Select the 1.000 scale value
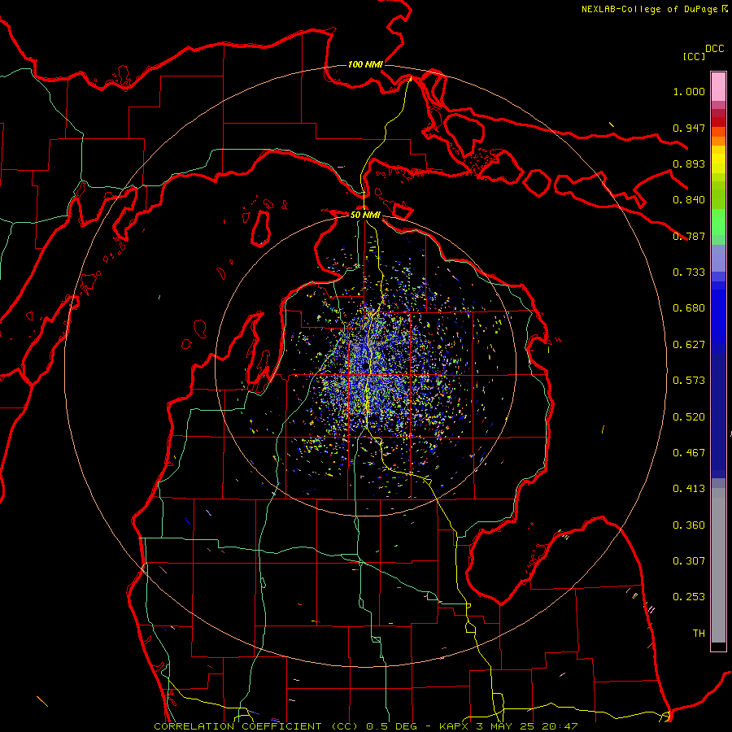Image resolution: width=732 pixels, height=732 pixels. tap(689, 91)
